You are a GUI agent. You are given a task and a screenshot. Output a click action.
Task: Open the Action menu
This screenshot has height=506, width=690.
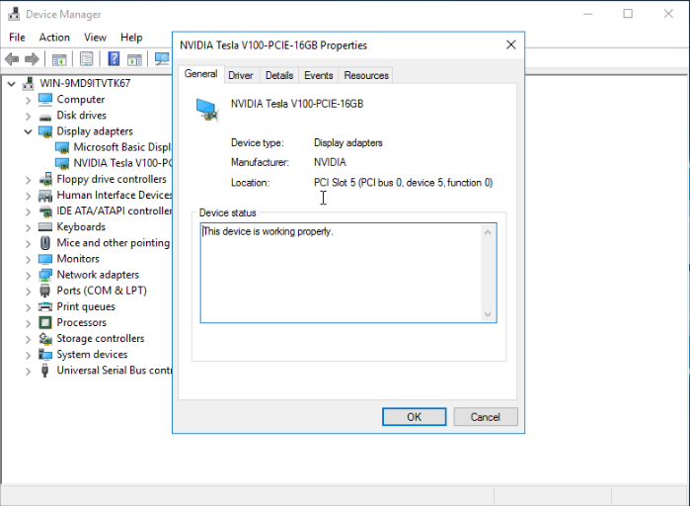pos(54,38)
